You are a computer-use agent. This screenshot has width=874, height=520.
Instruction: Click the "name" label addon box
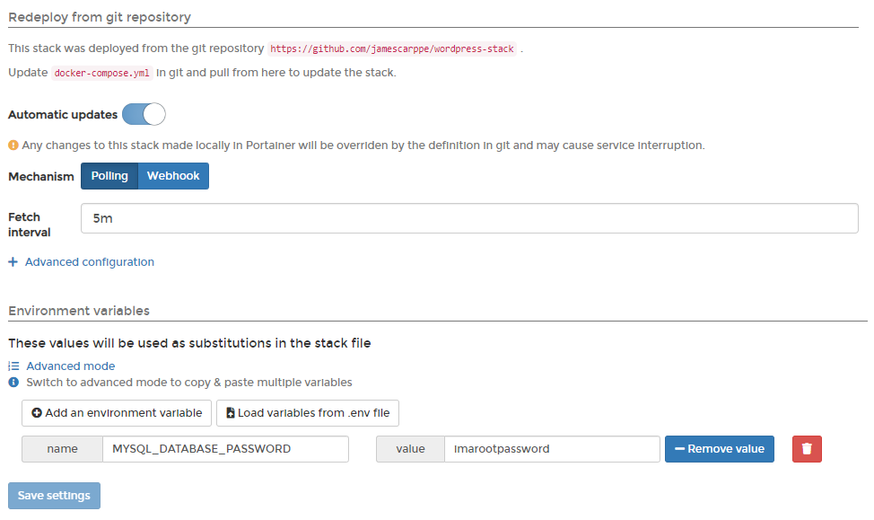pyautogui.click(x=62, y=449)
